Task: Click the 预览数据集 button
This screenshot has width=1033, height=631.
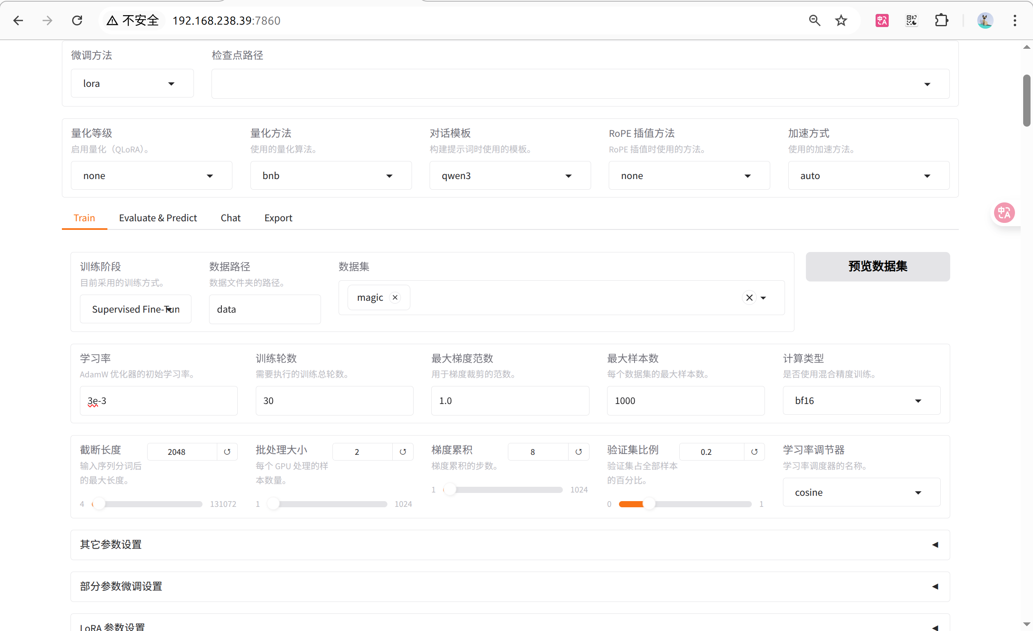Action: click(878, 266)
